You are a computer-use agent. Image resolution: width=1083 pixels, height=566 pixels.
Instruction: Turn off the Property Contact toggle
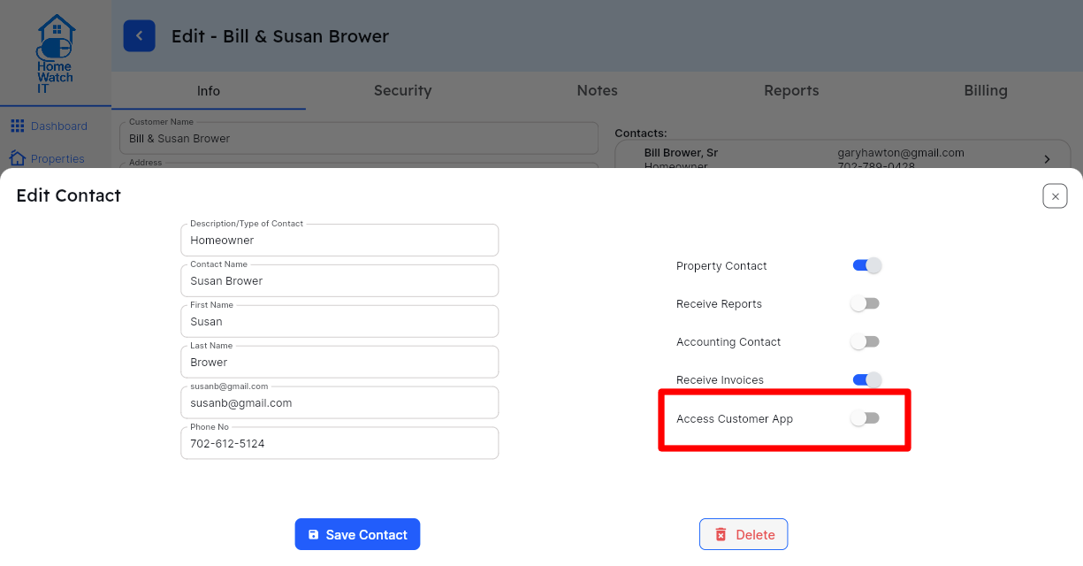click(x=866, y=265)
